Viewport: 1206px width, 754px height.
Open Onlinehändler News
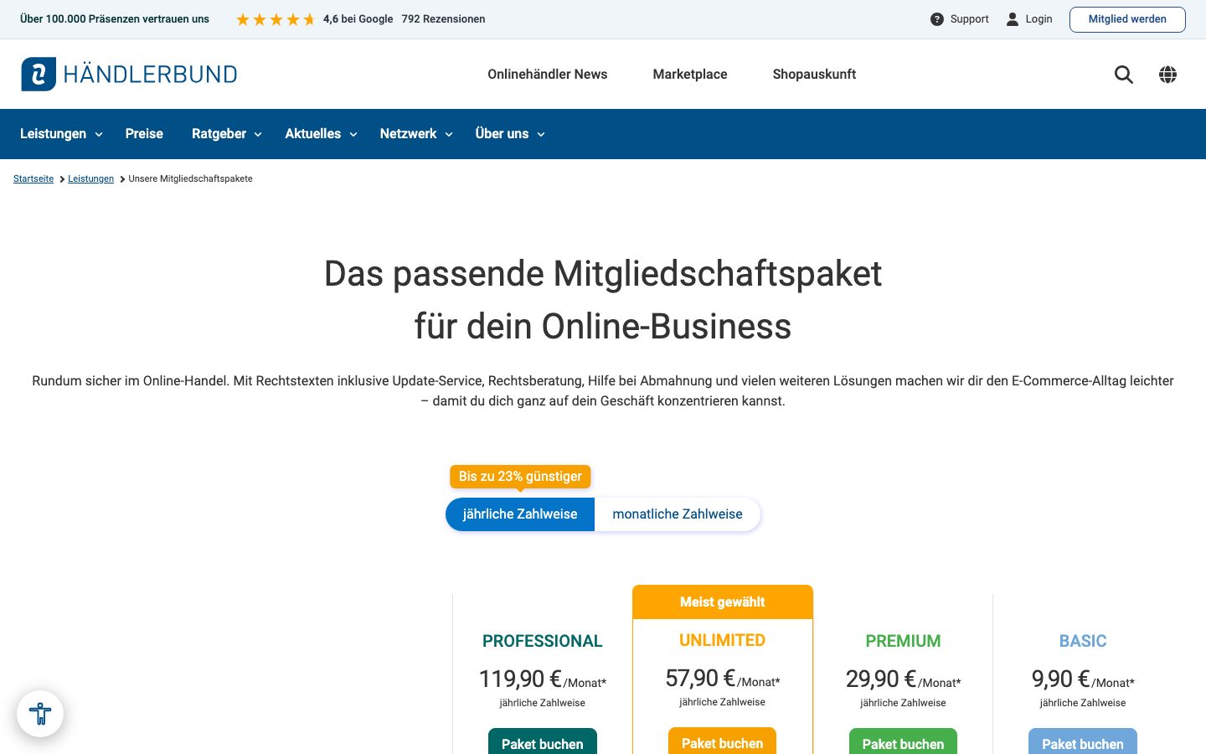click(x=548, y=75)
